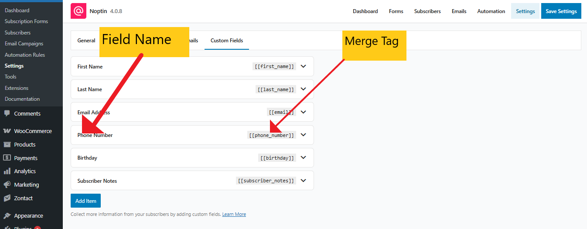587x229 pixels.
Task: Click the Marketing megaphone icon
Action: click(x=7, y=185)
